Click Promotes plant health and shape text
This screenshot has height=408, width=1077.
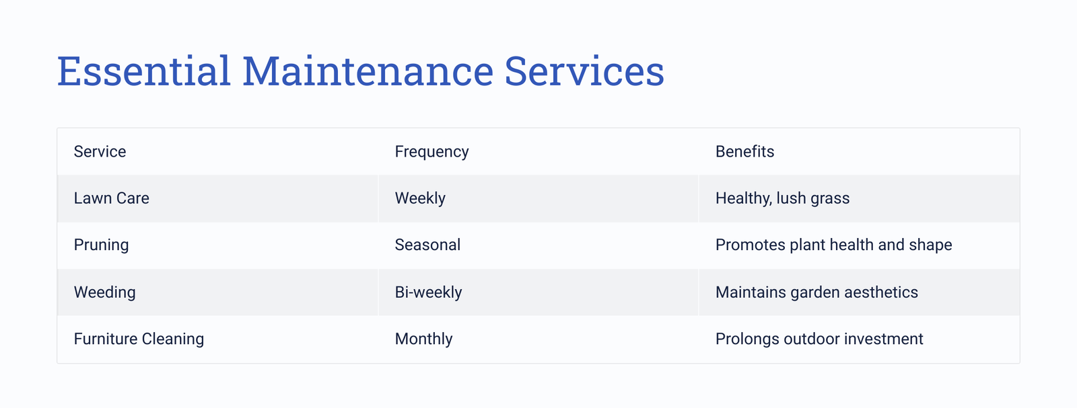click(833, 245)
